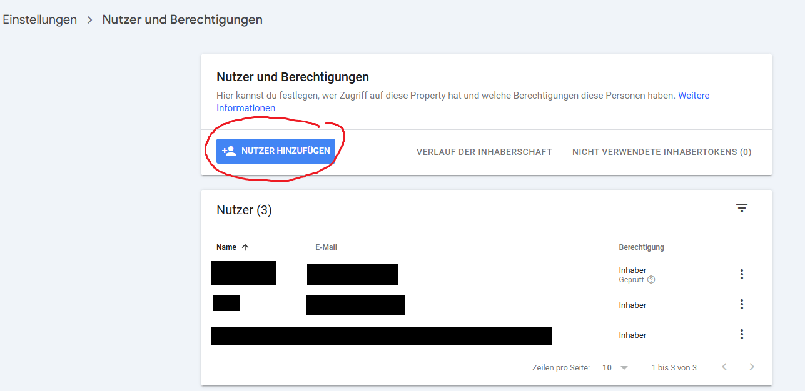Click the add-person icon on Nutzer hinzufügen
The height and width of the screenshot is (391, 805).
229,151
